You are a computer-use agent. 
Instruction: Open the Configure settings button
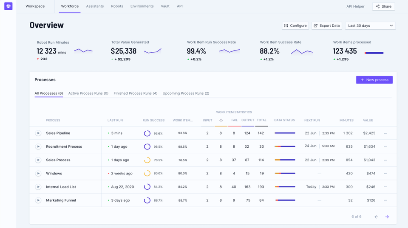pos(295,25)
